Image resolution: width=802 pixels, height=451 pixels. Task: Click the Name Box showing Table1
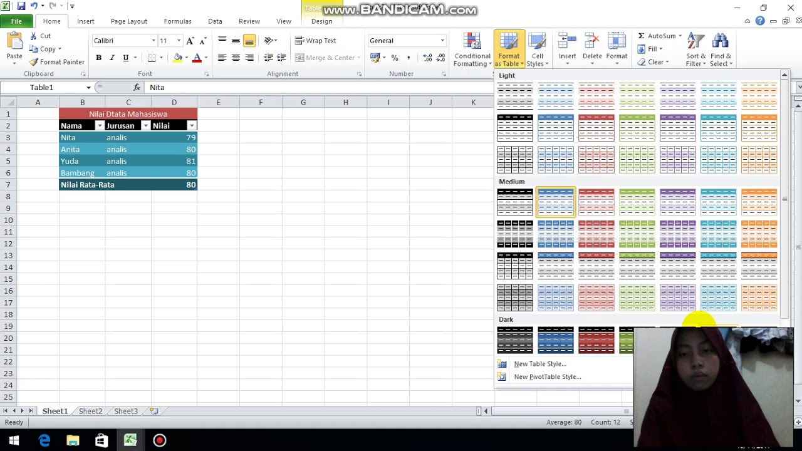[42, 88]
